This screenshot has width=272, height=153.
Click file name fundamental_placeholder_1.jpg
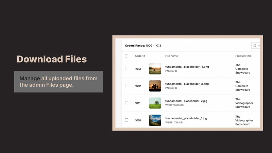tap(186, 118)
